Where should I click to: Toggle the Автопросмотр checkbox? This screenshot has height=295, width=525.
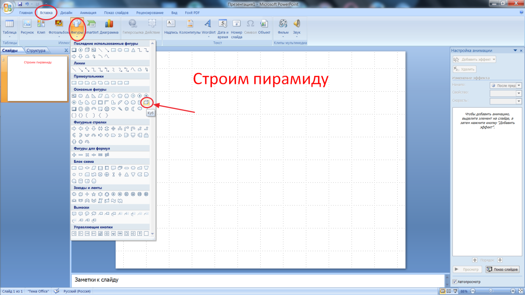pyautogui.click(x=455, y=282)
